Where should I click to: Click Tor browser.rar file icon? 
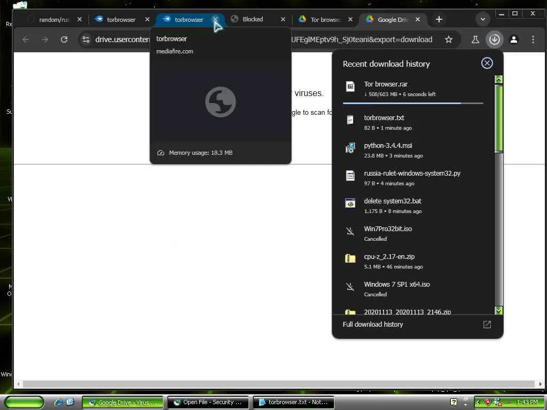point(350,86)
